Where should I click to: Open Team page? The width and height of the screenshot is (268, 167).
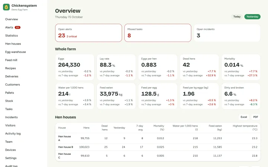(9, 142)
